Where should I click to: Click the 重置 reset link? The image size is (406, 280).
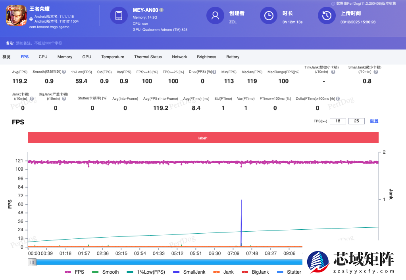[374, 121]
